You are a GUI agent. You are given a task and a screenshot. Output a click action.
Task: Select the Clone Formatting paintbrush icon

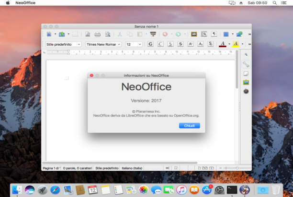click(153, 34)
